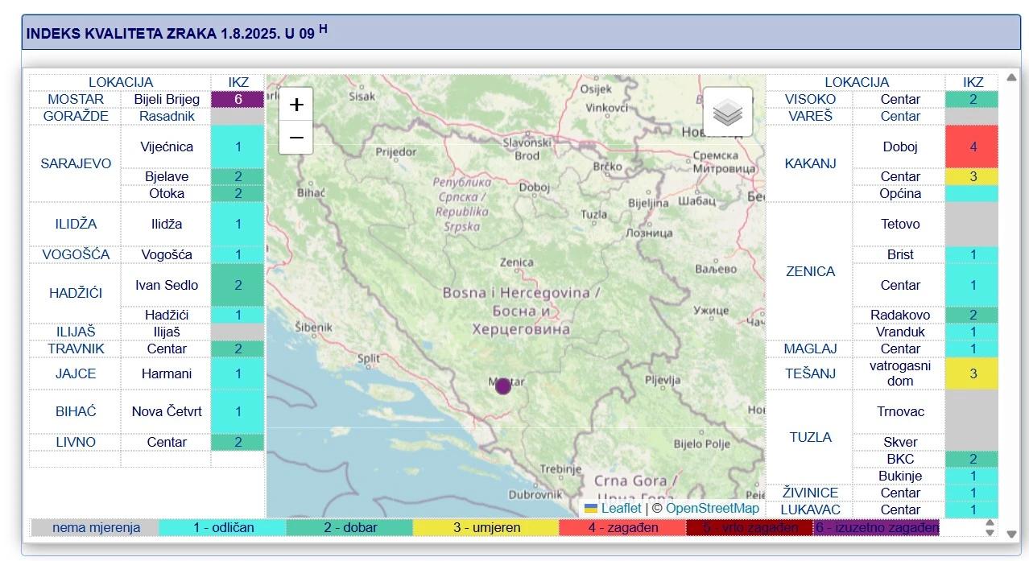Click the 'nema mjerenja' legend item
The width and height of the screenshot is (1029, 561).
point(96,528)
